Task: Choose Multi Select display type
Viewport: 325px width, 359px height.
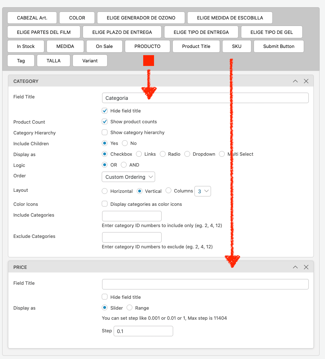Action: (221, 154)
